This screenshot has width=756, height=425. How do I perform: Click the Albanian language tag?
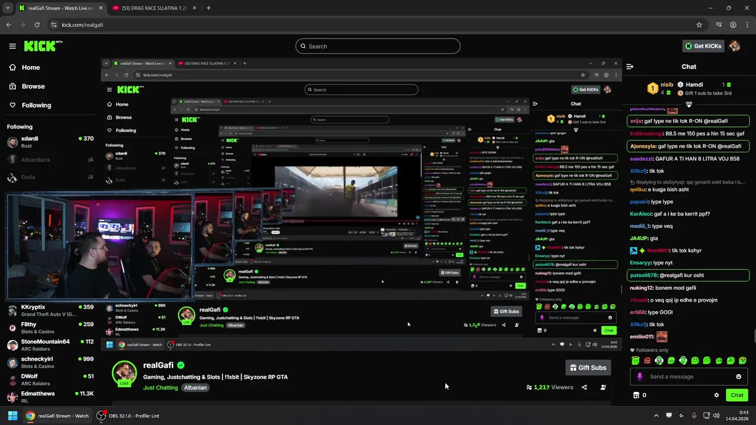(195, 388)
